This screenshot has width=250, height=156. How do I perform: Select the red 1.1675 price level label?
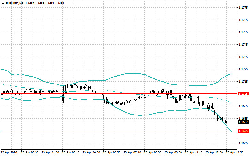coord(243,131)
